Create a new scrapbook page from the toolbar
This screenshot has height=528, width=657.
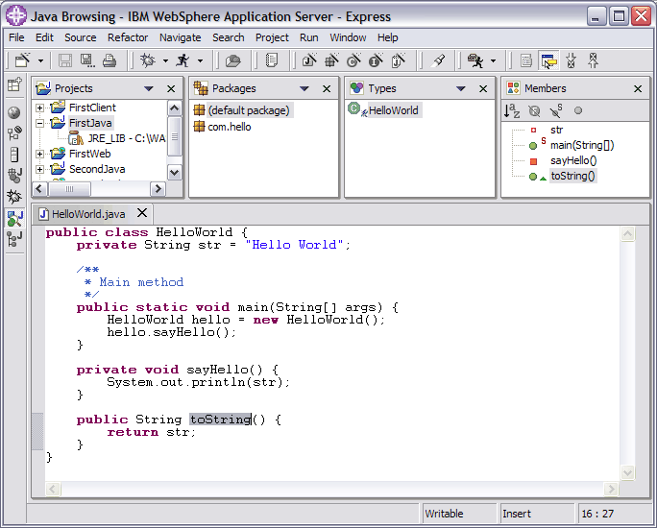398,60
